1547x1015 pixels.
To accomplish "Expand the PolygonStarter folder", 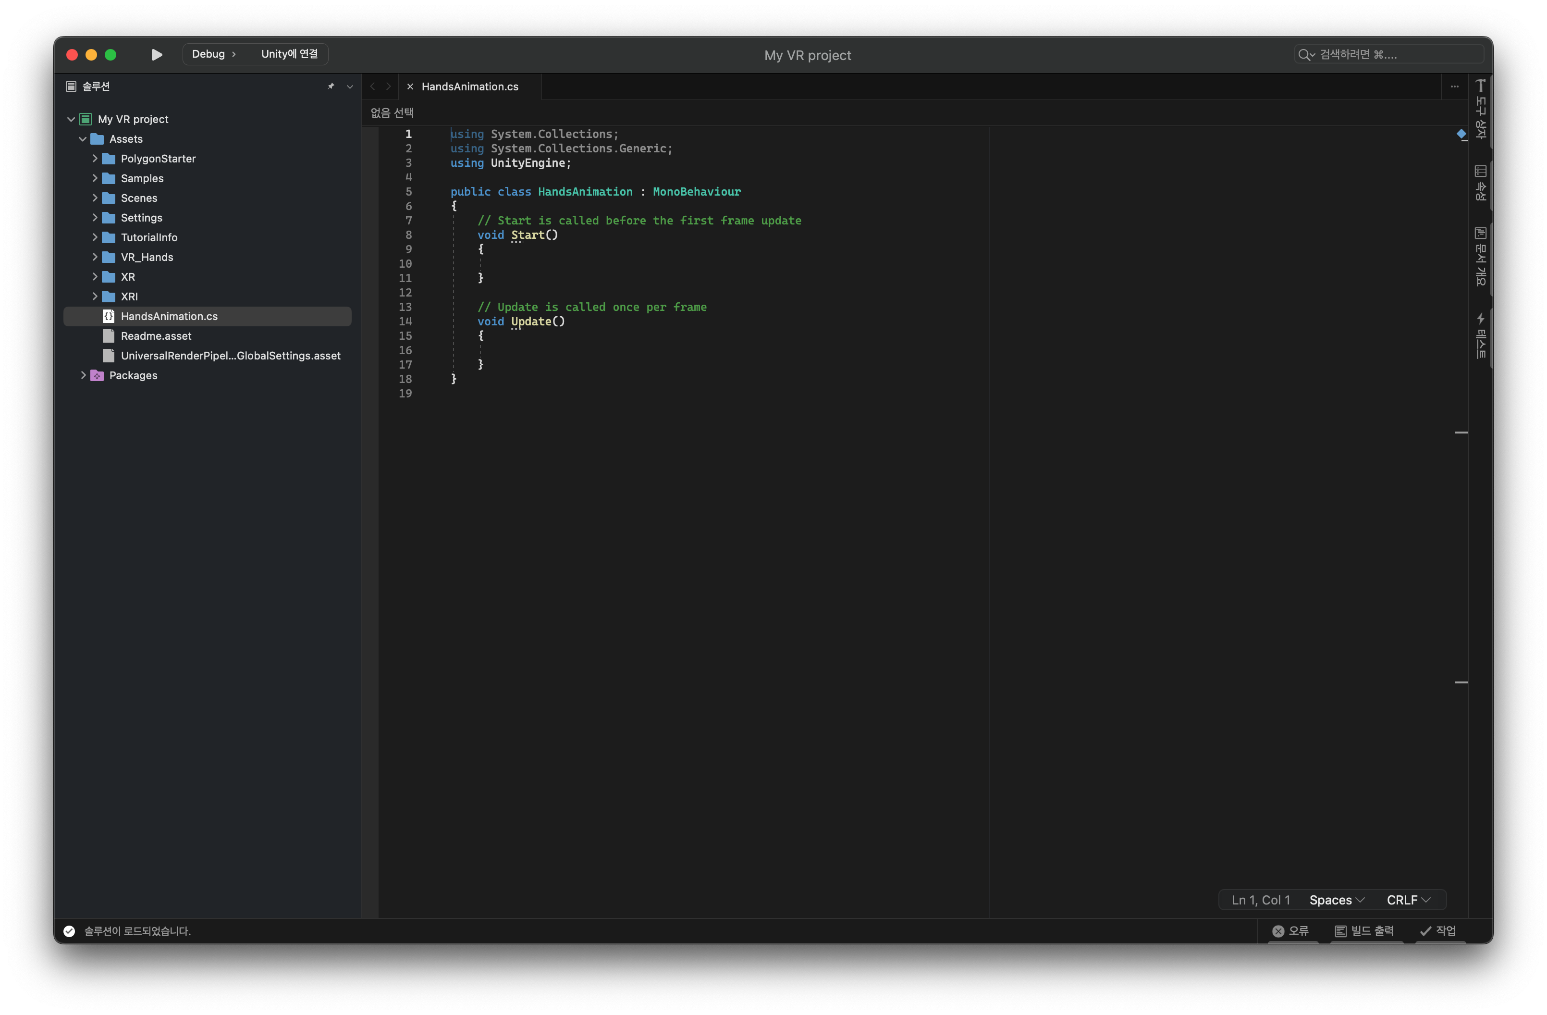I will pos(95,159).
